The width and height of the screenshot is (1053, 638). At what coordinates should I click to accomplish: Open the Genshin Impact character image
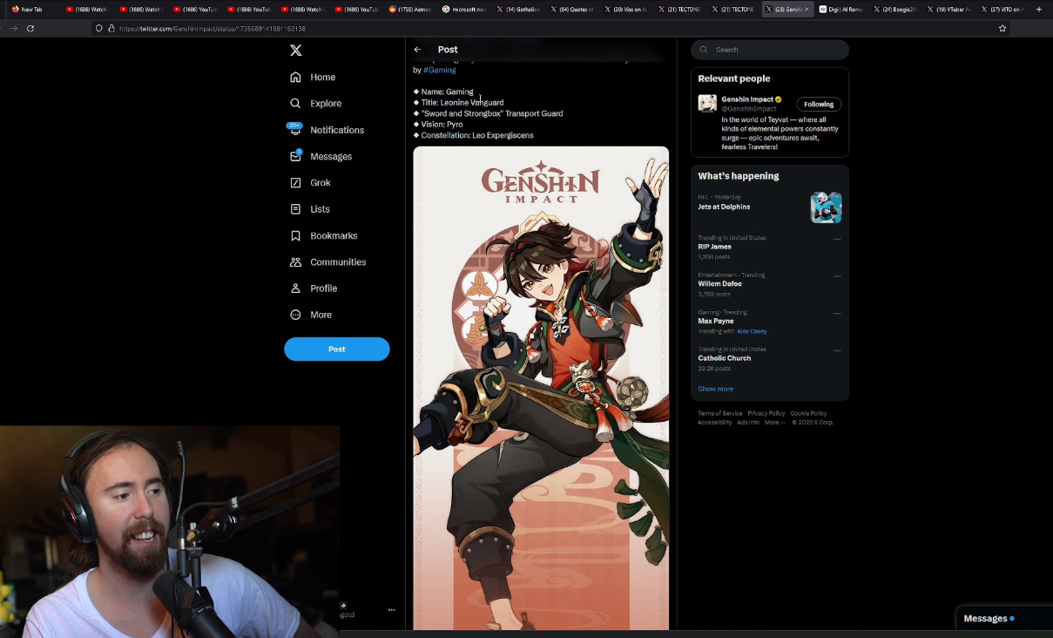541,388
